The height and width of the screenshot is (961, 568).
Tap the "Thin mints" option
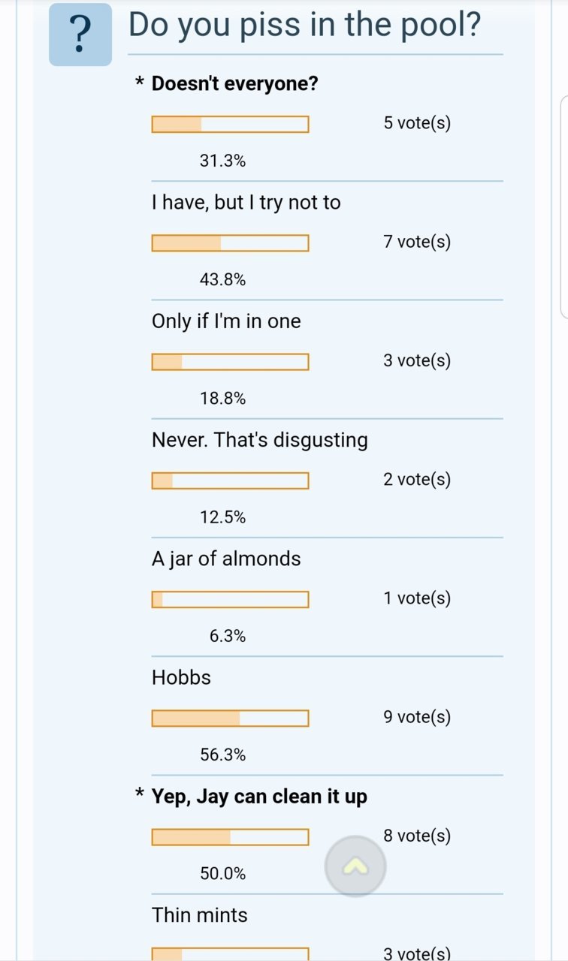coord(199,914)
